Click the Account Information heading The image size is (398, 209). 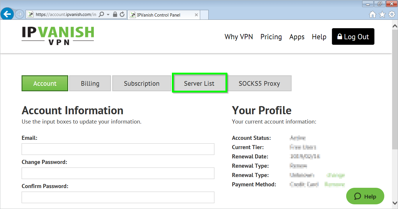[x=73, y=110]
